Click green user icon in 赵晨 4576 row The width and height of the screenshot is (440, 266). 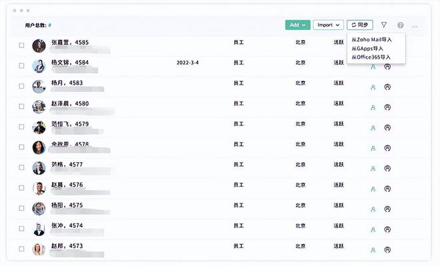point(373,189)
